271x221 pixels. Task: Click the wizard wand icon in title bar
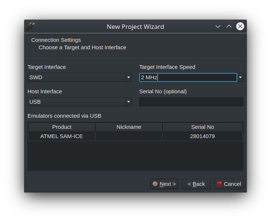point(31,26)
